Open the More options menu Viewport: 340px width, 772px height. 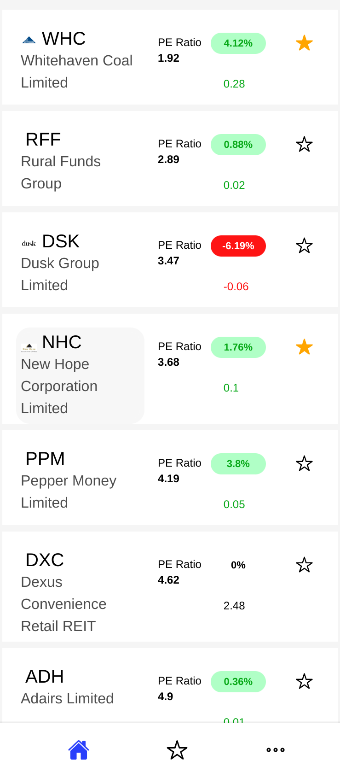(276, 750)
